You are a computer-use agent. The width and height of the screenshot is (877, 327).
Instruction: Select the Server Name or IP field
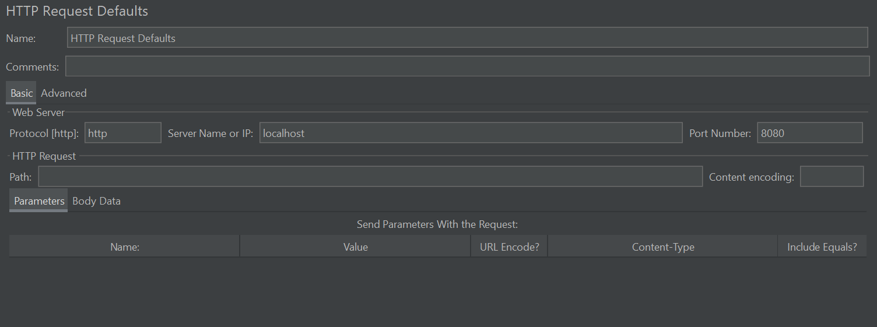point(470,133)
